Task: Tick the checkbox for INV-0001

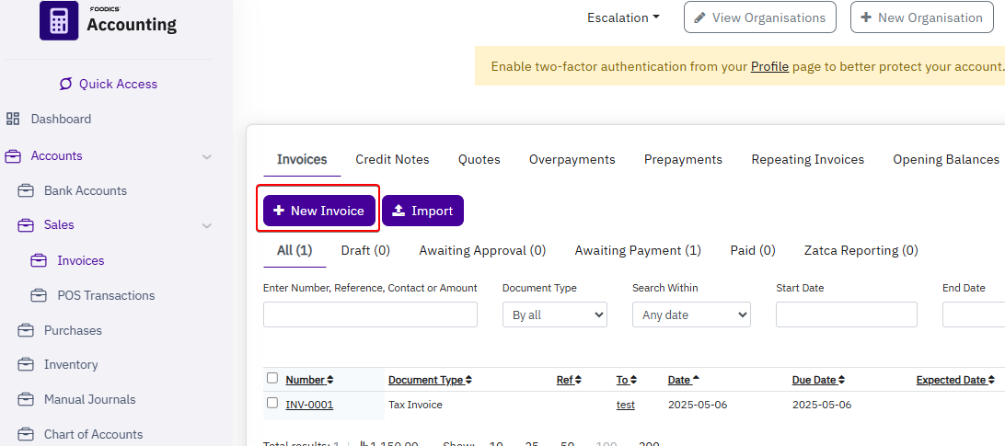Action: 272,403
